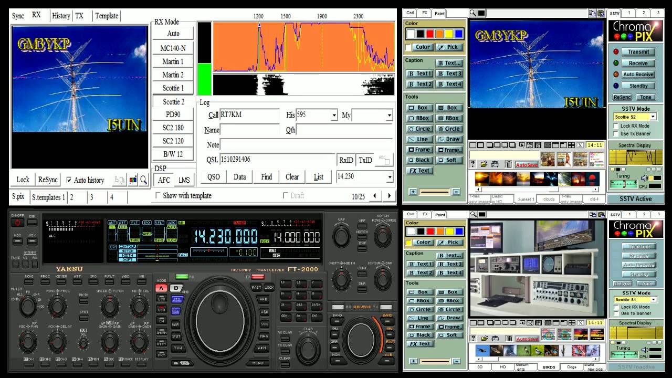The width and height of the screenshot is (672, 378).
Task: Switch to FX tab in active ChromaPix
Action: pos(425,13)
